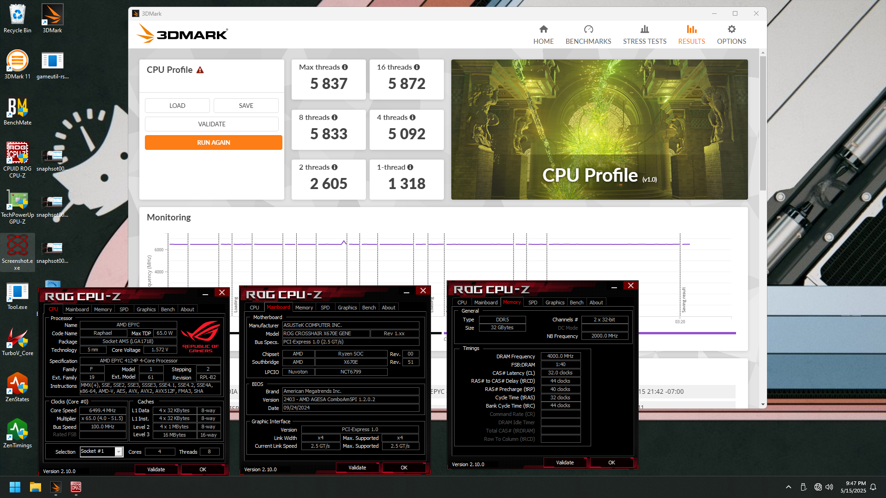The height and width of the screenshot is (498, 886).
Task: Click the info icon next to 16 threads
Action: [x=417, y=67]
